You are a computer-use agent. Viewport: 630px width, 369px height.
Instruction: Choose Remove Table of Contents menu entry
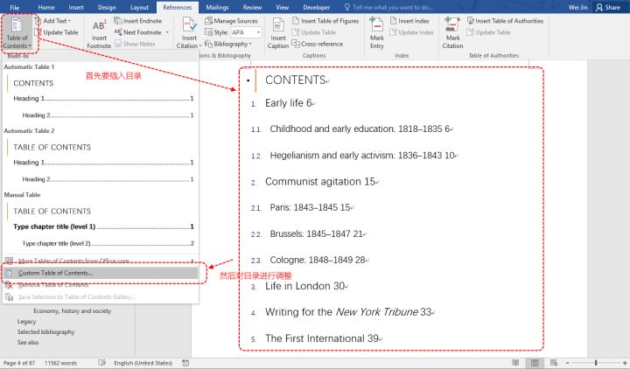pyautogui.click(x=100, y=285)
